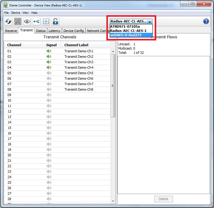Click channel number 15 row
The height and width of the screenshot is (208, 214).
coord(57,128)
